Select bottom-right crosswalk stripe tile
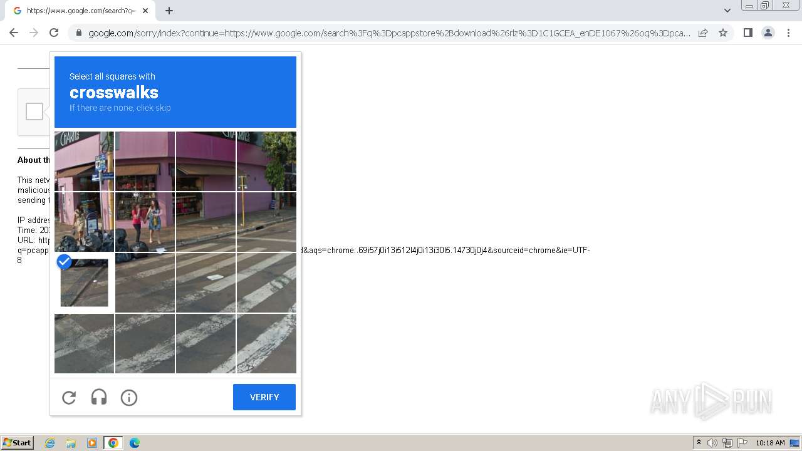Screen dimensions: 802x451 pyautogui.click(x=266, y=343)
